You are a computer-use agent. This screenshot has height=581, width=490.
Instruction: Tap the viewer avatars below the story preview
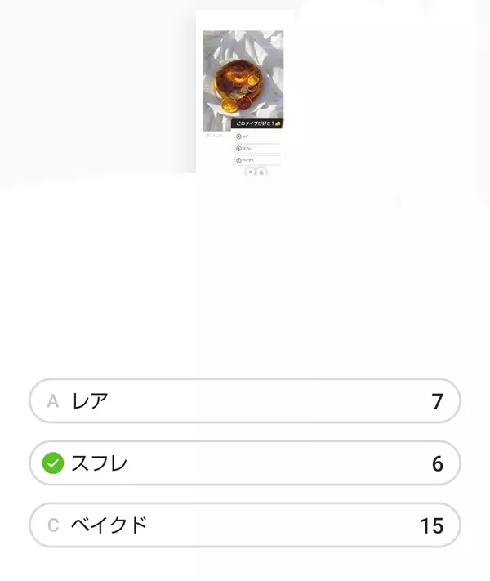coord(256,172)
